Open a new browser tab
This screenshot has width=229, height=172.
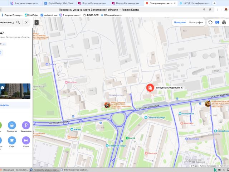[214, 3]
